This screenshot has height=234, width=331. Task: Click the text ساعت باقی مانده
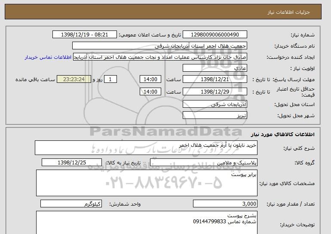coord(35,79)
